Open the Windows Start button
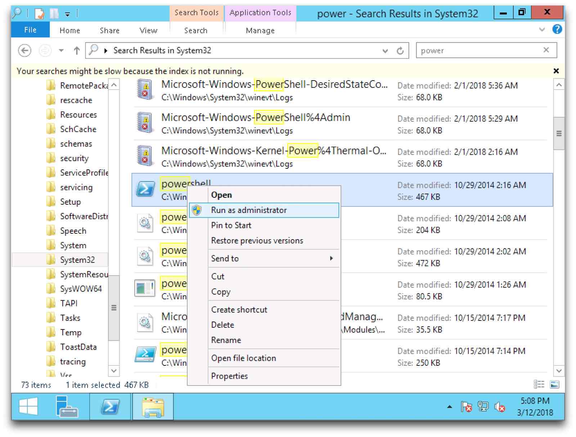This screenshot has width=576, height=437. coord(28,407)
